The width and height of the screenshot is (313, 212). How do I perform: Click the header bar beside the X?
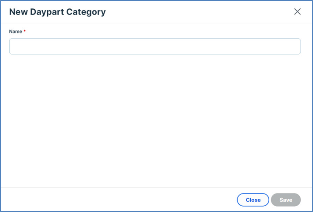pyautogui.click(x=265, y=12)
